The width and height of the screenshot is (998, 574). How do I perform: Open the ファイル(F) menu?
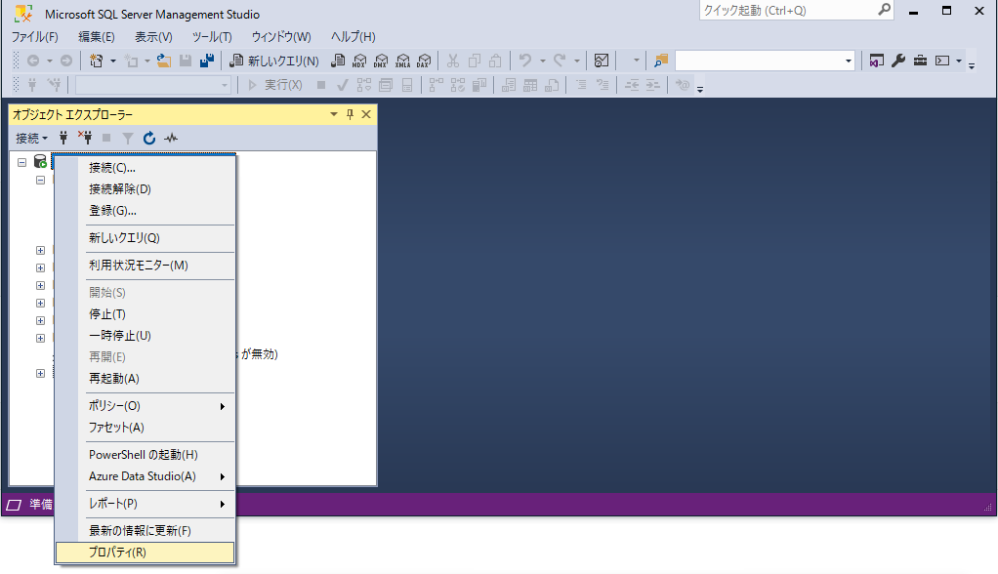tap(35, 37)
